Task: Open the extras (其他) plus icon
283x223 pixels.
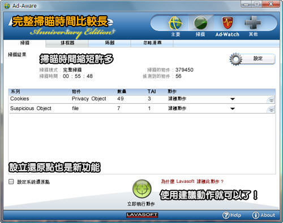Action: pos(253,23)
